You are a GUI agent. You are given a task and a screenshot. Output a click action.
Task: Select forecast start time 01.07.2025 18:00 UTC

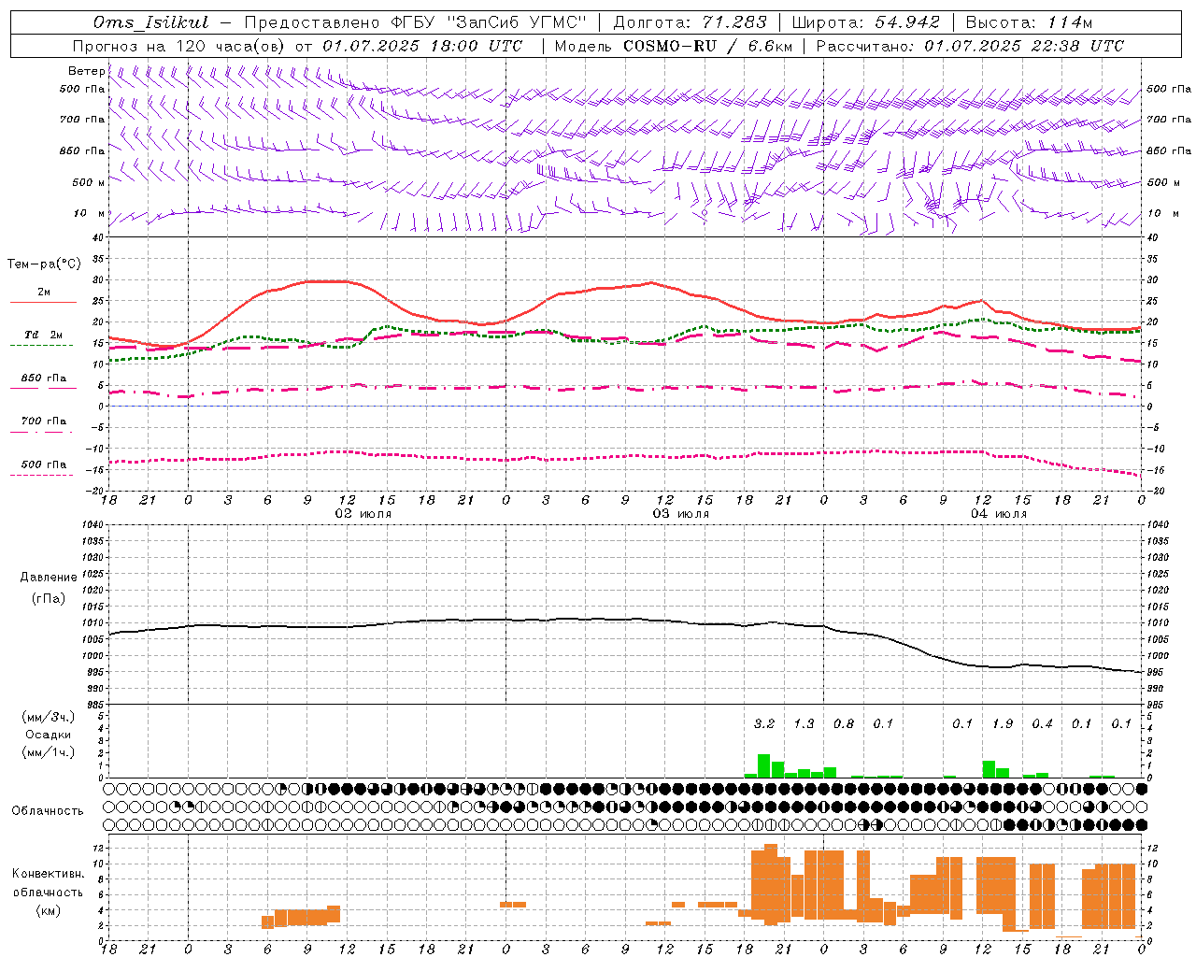click(422, 46)
